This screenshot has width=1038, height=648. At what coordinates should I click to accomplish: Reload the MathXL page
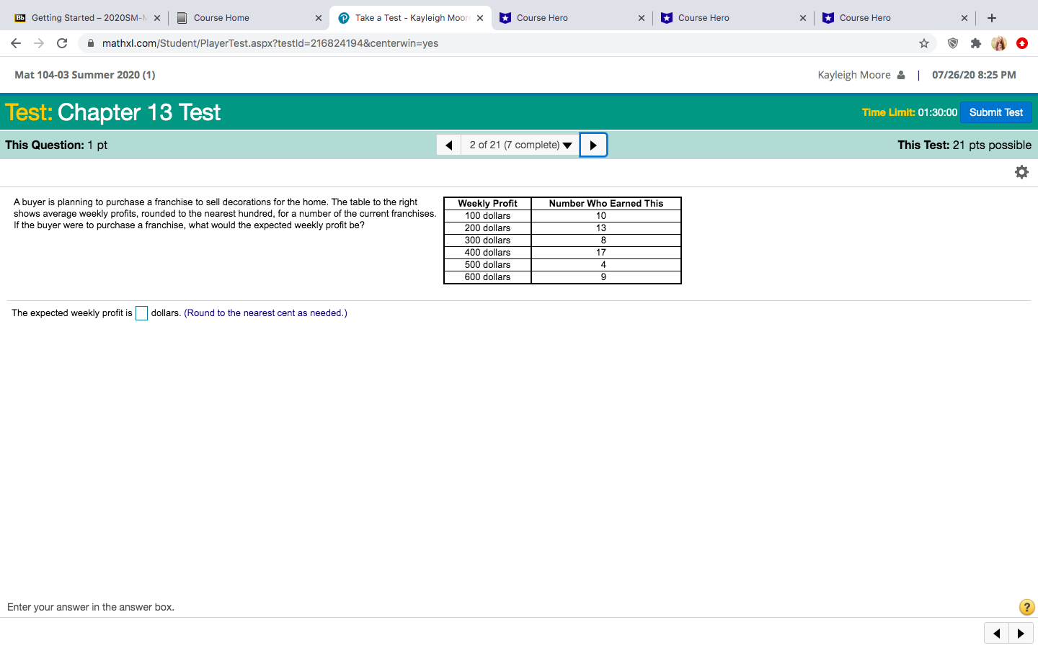[x=62, y=43]
